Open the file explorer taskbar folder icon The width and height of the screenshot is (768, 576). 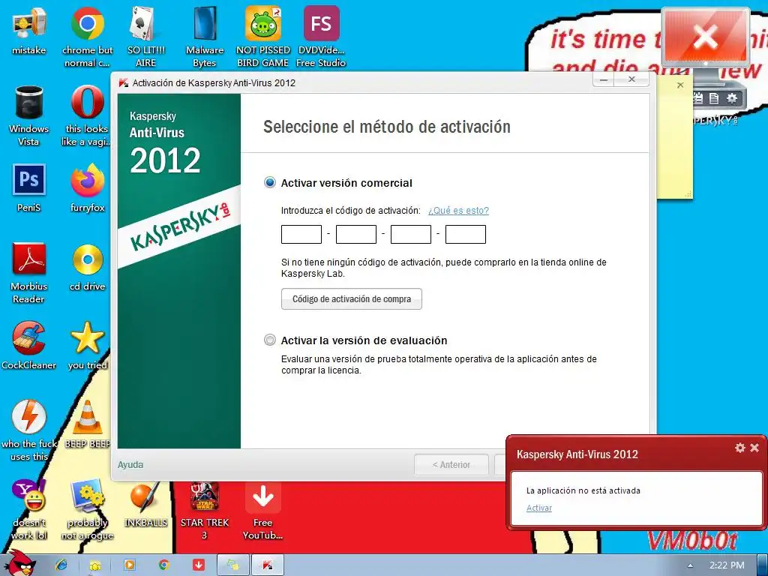[95, 565]
